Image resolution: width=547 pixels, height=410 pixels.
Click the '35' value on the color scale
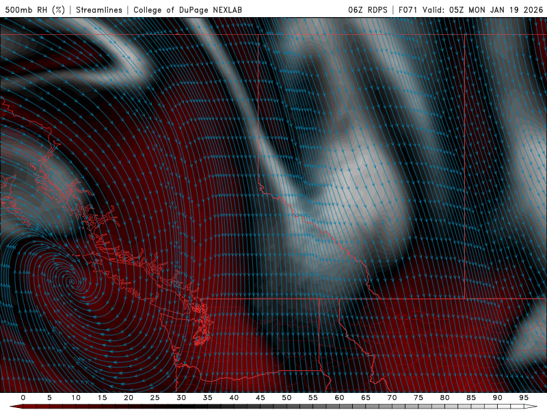point(208,398)
